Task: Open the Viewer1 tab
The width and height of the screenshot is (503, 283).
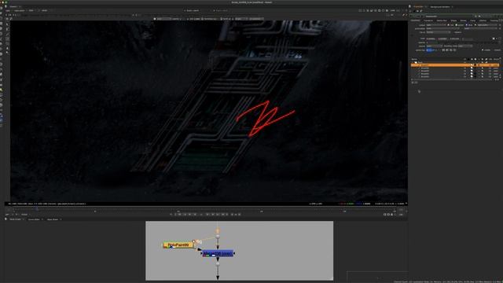Action: click(13, 6)
